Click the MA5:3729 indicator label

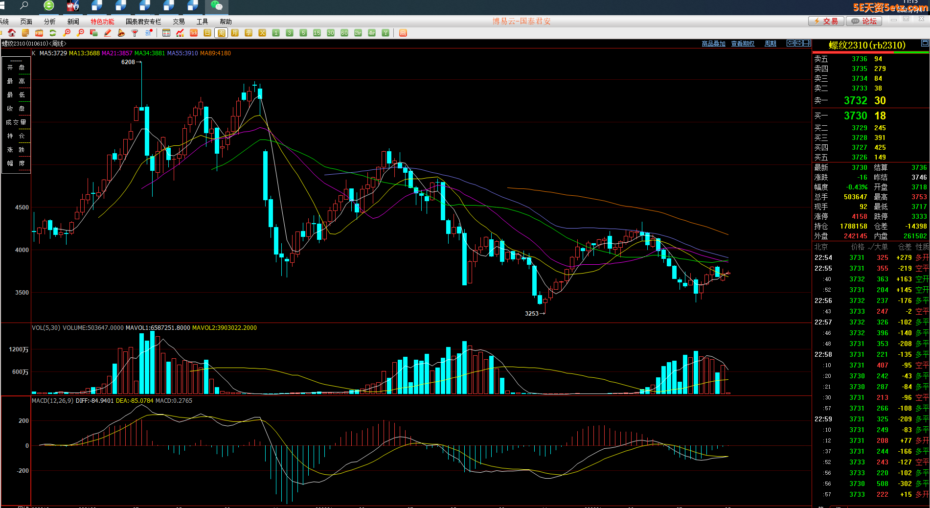(x=53, y=53)
